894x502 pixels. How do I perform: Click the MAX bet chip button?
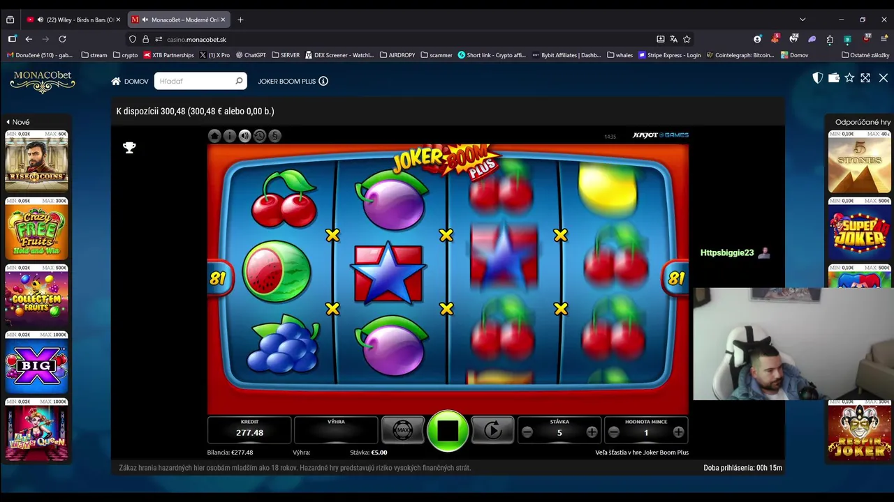[x=403, y=430]
